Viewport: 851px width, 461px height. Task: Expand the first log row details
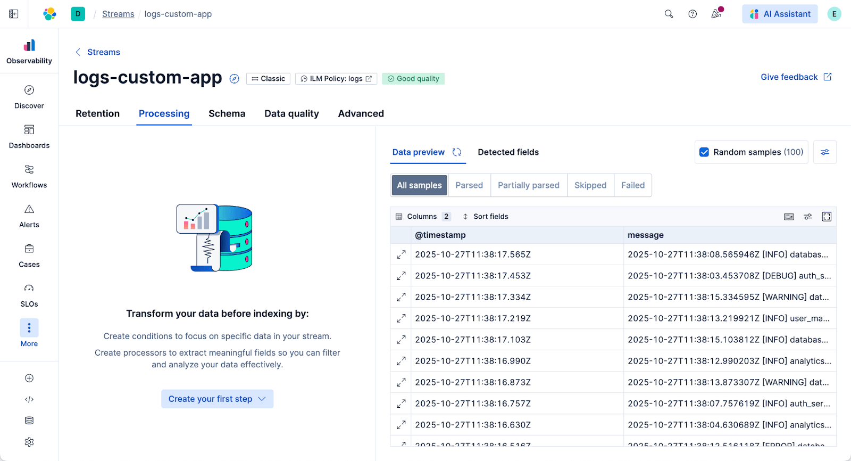point(402,254)
